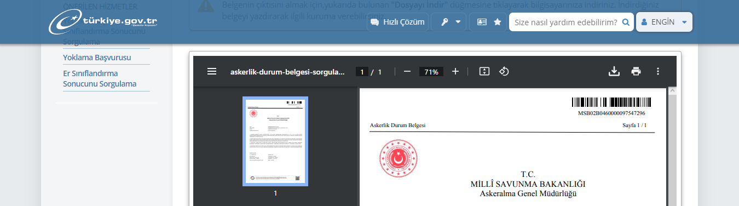This screenshot has height=206, width=739.
Task: Open the PDF viewer more-actions menu
Action: (658, 71)
